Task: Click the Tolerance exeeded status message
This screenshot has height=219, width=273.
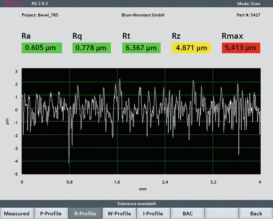Action: (x=136, y=204)
